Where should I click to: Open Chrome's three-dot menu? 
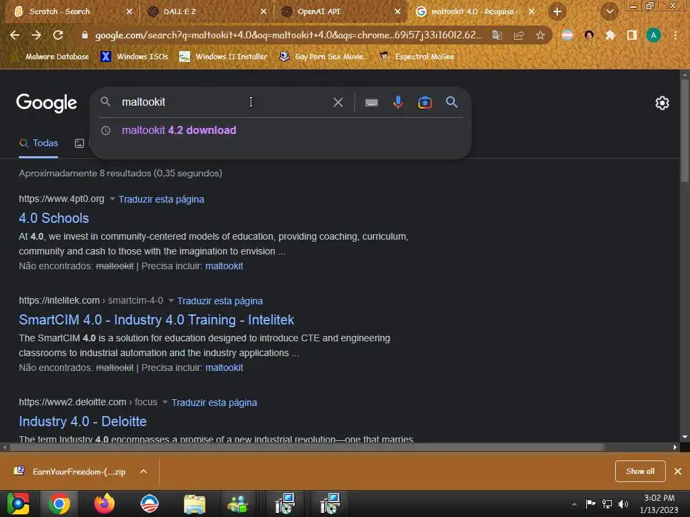tap(675, 35)
